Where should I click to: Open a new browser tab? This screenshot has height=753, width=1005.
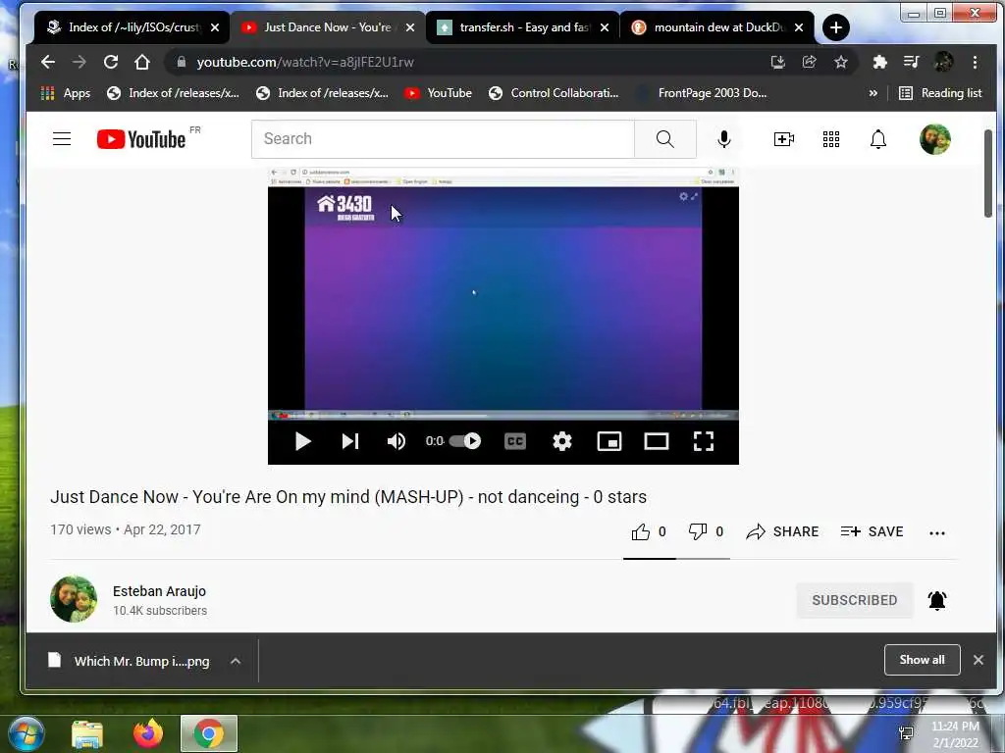tap(836, 27)
